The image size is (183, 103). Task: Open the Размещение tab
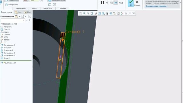pos(21,9)
